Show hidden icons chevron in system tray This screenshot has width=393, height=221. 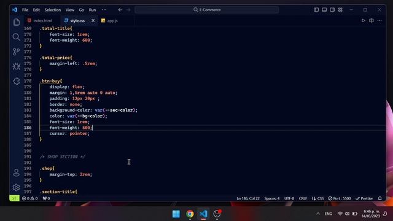[x=318, y=214]
